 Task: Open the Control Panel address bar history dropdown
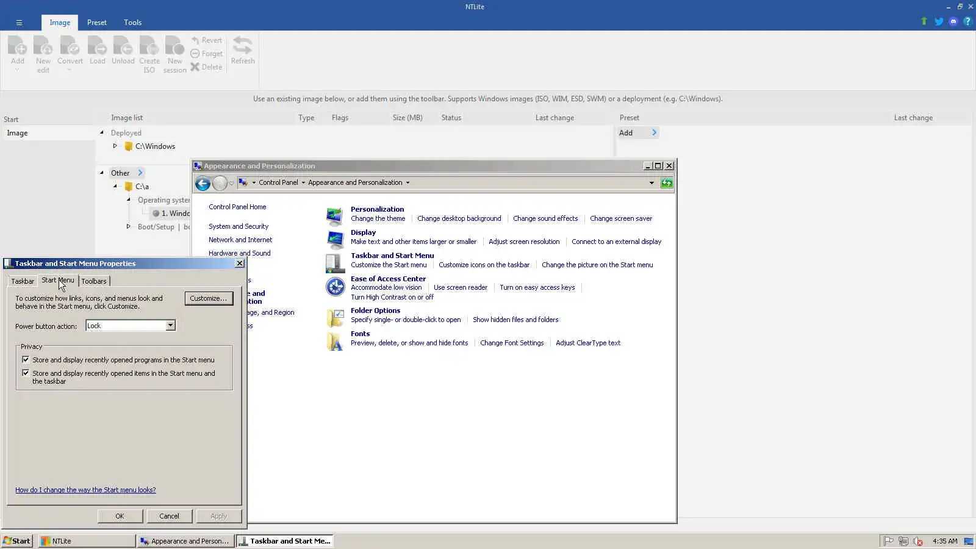point(651,183)
